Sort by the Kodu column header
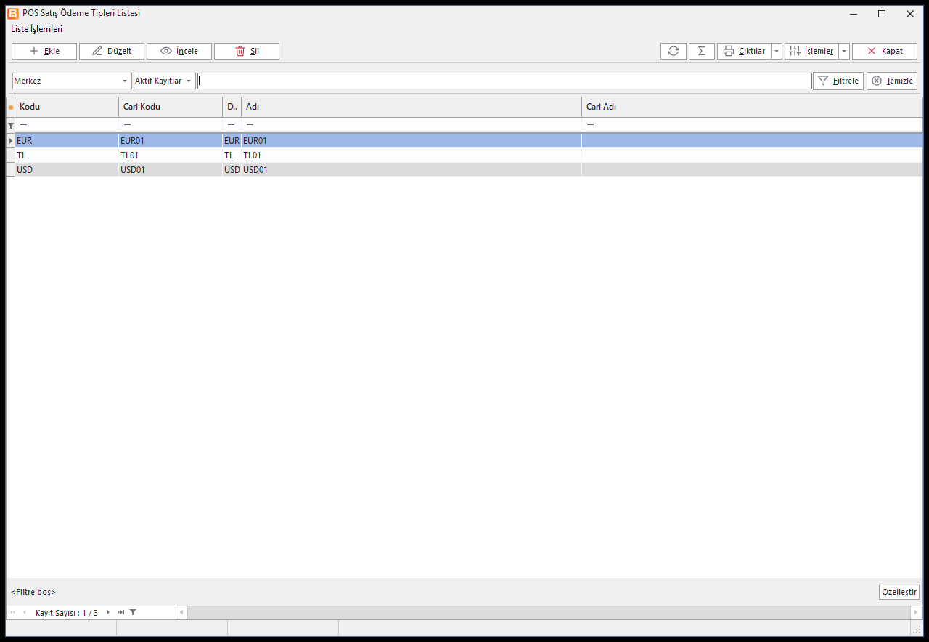 [67, 107]
